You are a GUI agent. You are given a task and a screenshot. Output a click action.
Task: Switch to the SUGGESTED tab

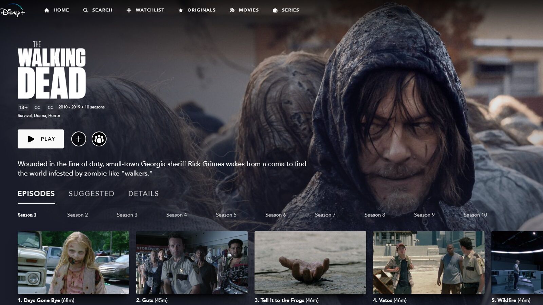[91, 194]
